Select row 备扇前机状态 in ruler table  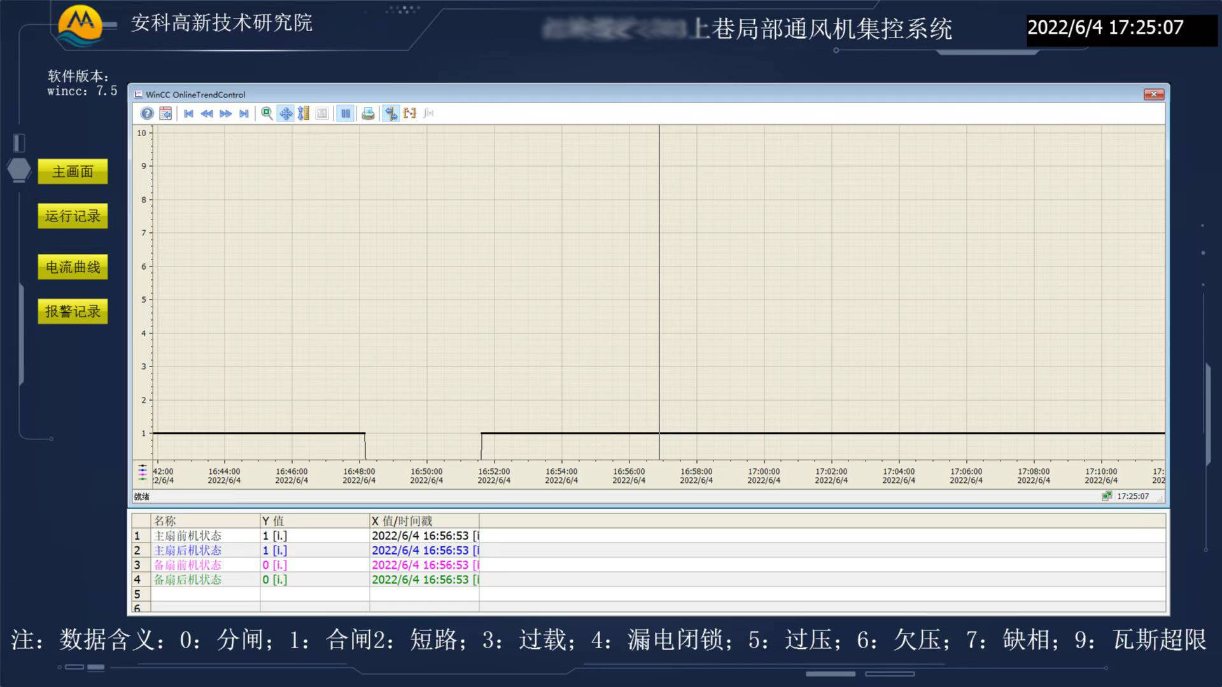pyautogui.click(x=649, y=565)
